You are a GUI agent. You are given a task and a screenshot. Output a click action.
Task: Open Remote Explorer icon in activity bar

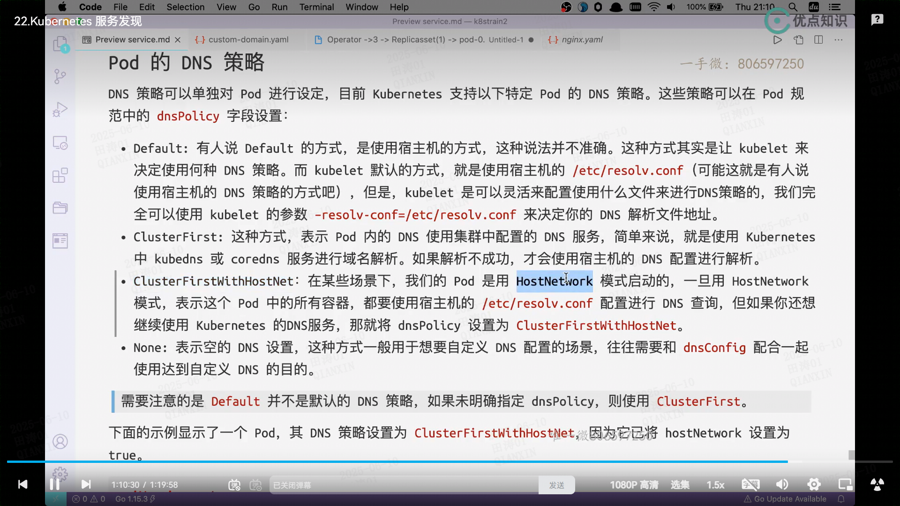click(60, 142)
